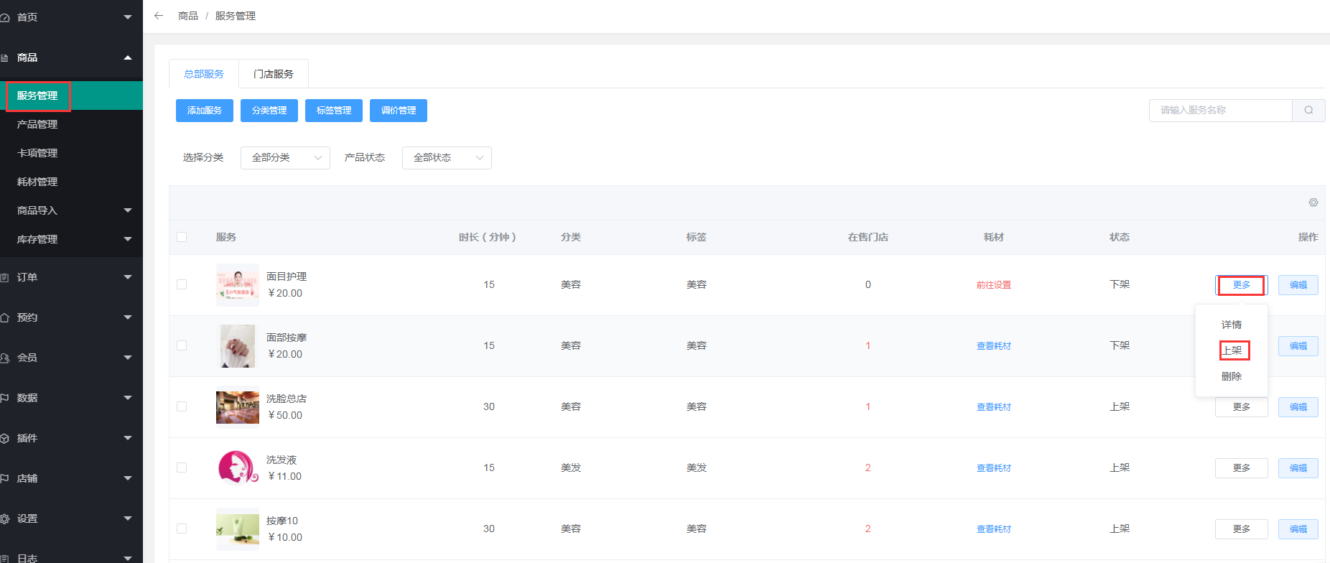Click 查看耗材 link for 洗发液
Viewport: 1330px width, 563px height.
(994, 468)
